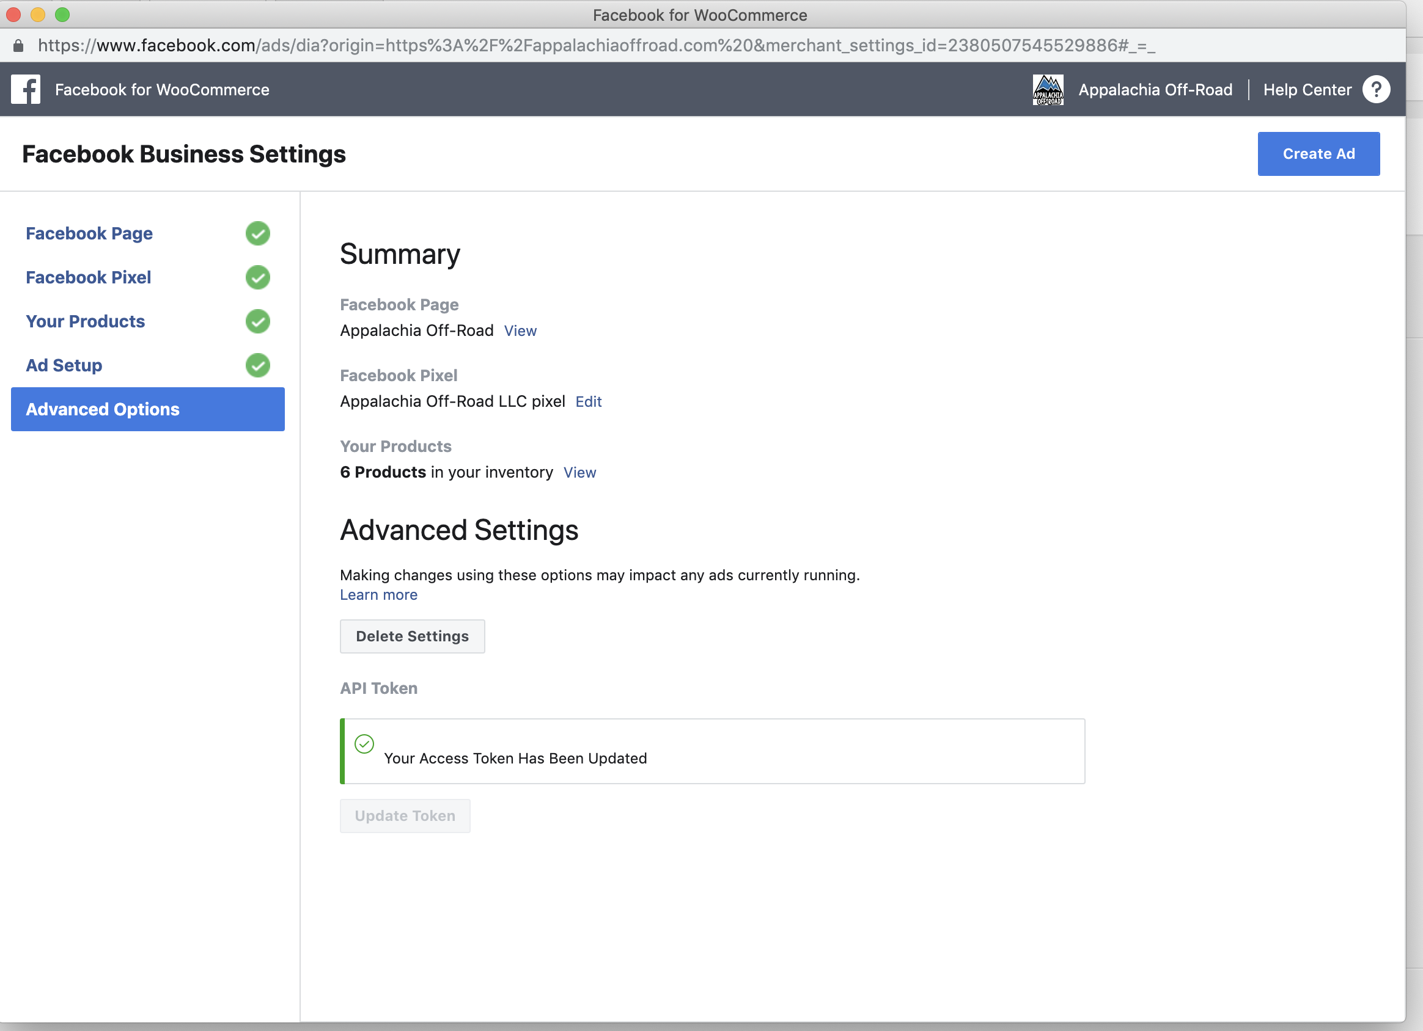The width and height of the screenshot is (1423, 1031).
Task: Click View link next to Appalachia Off-Road
Action: click(520, 330)
